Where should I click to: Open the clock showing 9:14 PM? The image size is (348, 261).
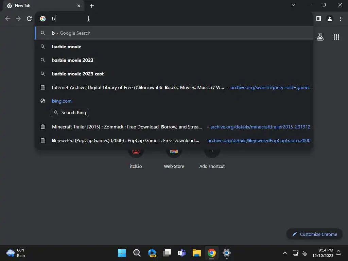click(x=323, y=253)
